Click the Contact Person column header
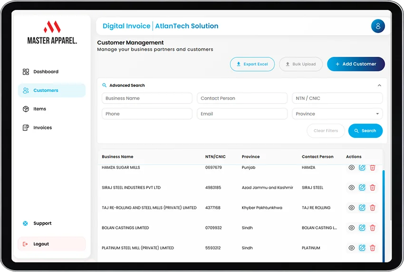Viewport: 404px width, 272px height. pos(317,157)
